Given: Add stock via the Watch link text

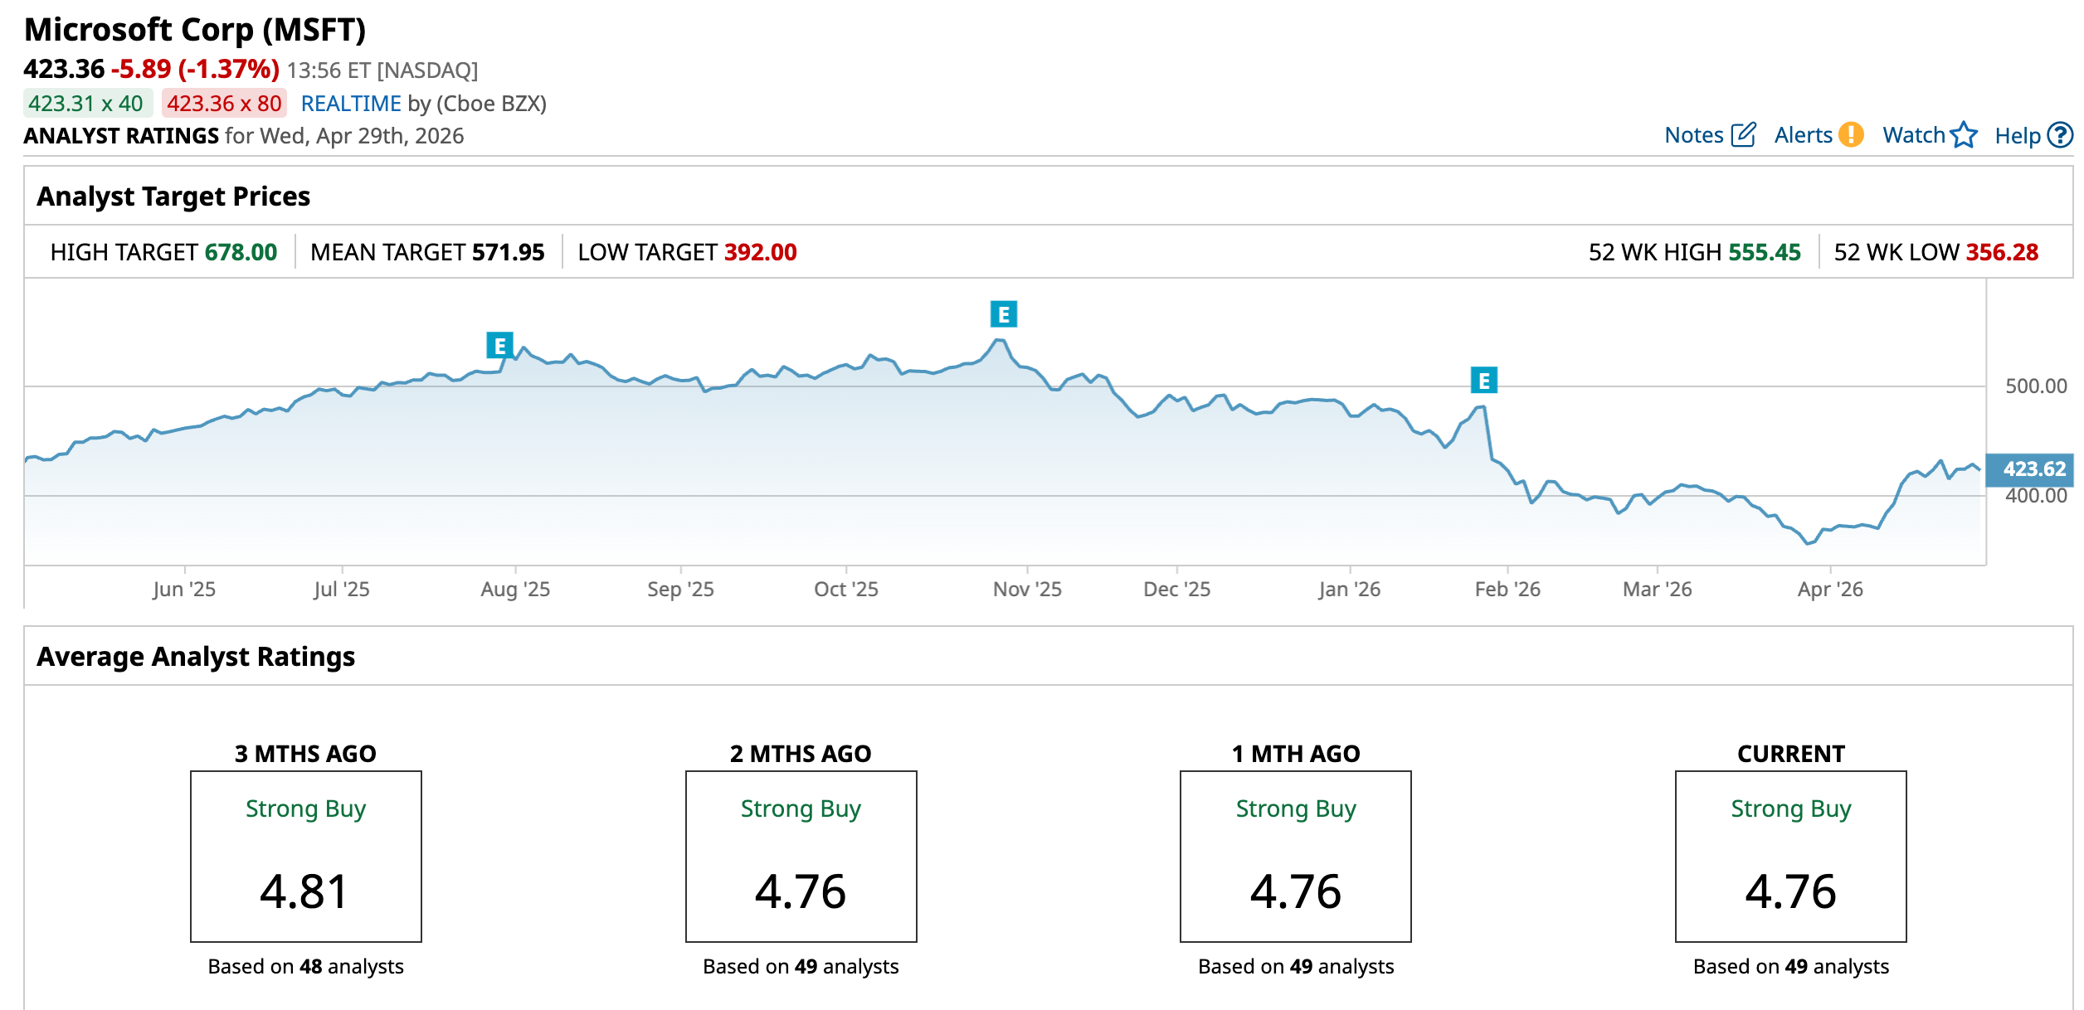Looking at the screenshot, I should click(x=1913, y=135).
